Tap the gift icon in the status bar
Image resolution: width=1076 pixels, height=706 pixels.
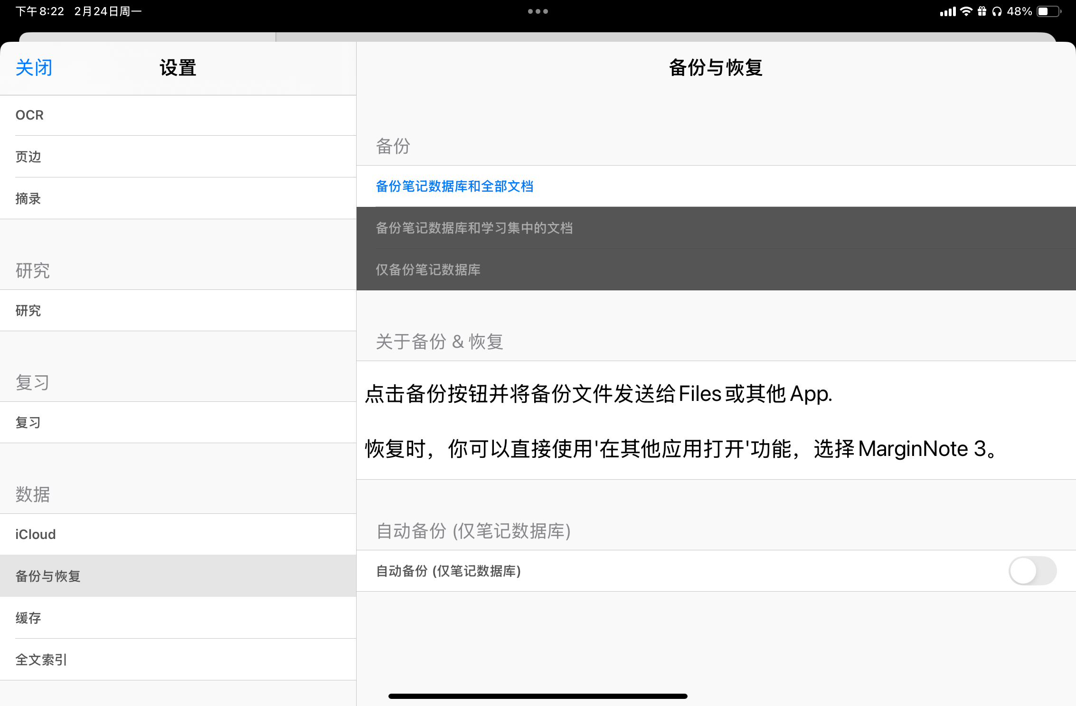[982, 11]
